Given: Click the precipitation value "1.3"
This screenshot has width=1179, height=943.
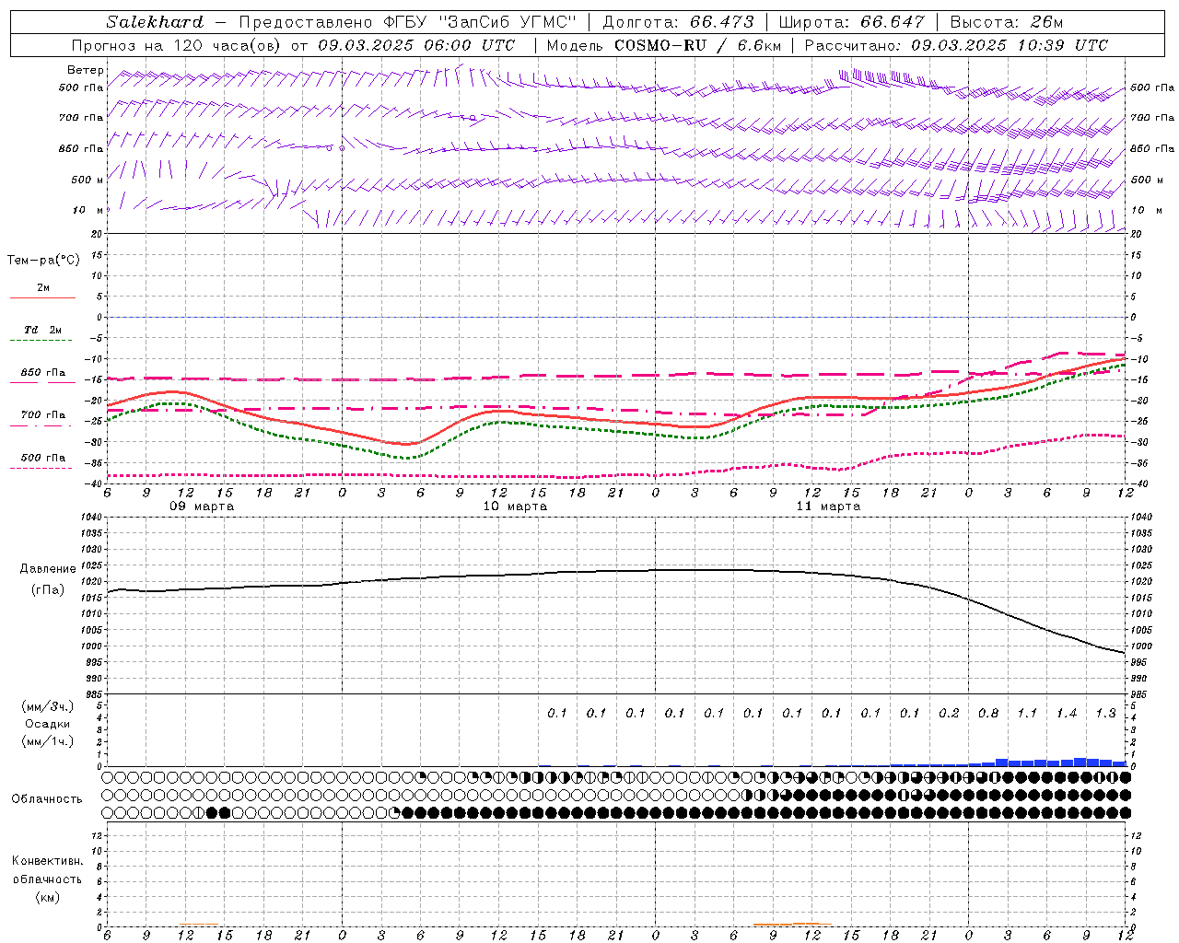Looking at the screenshot, I should pyautogui.click(x=1105, y=713).
